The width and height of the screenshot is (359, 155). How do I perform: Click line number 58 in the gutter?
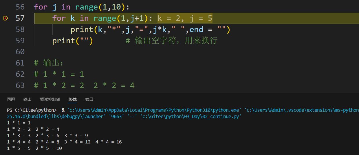tap(20, 29)
